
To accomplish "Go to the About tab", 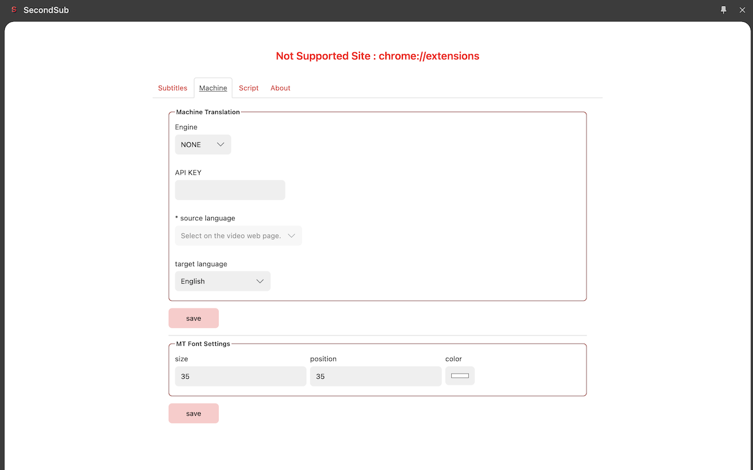I will click(x=280, y=88).
